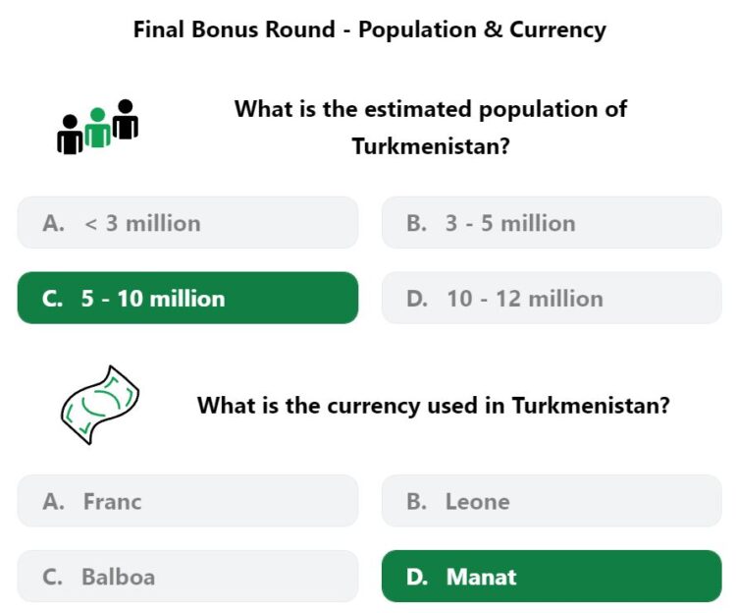Click the Turkmenistan population question text
The image size is (736, 613).
click(431, 128)
